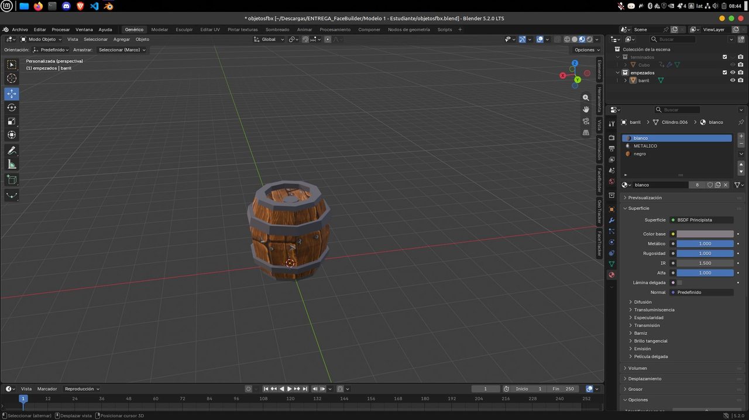Image resolution: width=749 pixels, height=420 pixels.
Task: Toggle the Lámina delgada checkbox
Action: pos(679,283)
